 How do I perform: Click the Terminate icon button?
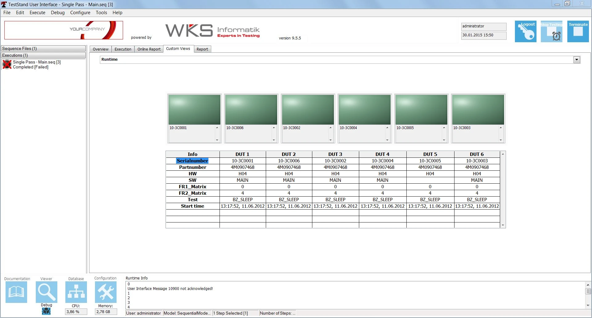point(578,31)
